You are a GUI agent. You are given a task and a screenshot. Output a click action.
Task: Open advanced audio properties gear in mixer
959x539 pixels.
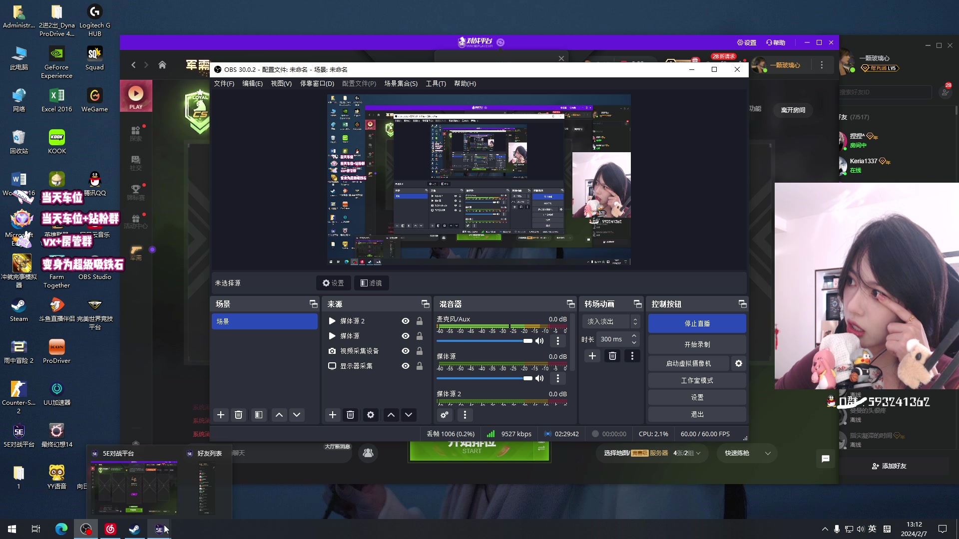(445, 415)
